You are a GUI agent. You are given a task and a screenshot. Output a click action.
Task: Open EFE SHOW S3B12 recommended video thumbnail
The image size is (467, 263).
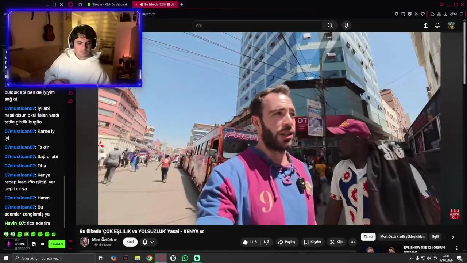point(381,250)
